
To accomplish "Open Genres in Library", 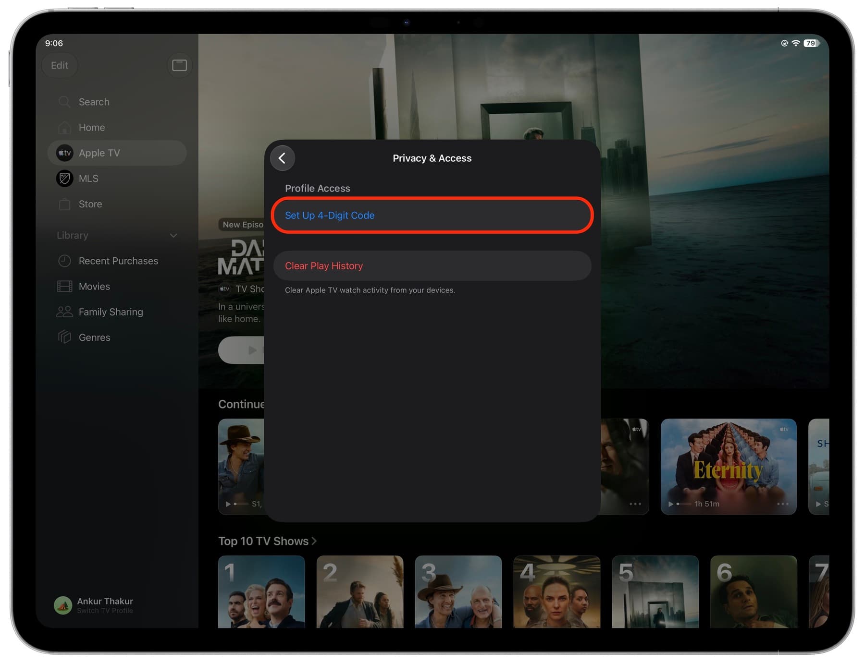I will coord(117,337).
